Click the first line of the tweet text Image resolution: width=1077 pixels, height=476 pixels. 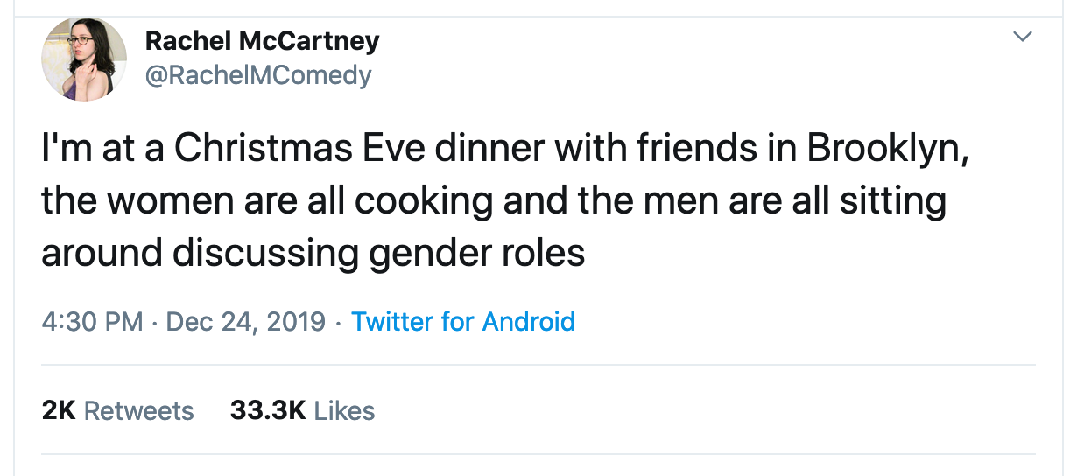tap(505, 148)
